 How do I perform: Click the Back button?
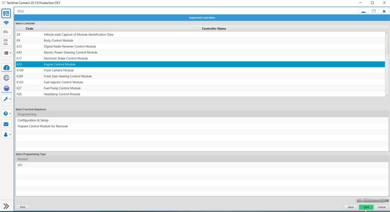point(351,207)
